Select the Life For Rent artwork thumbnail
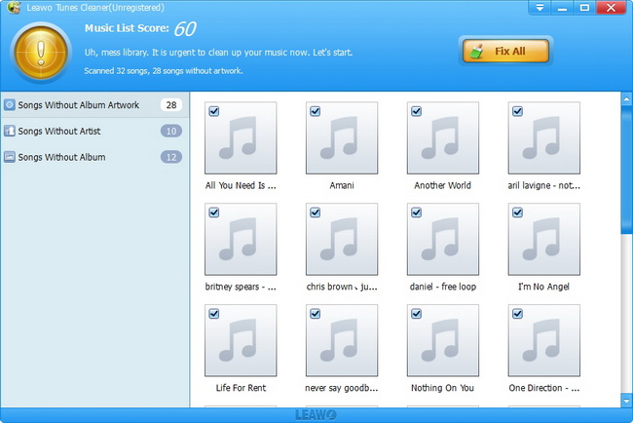Image resolution: width=633 pixels, height=423 pixels. coord(241,340)
